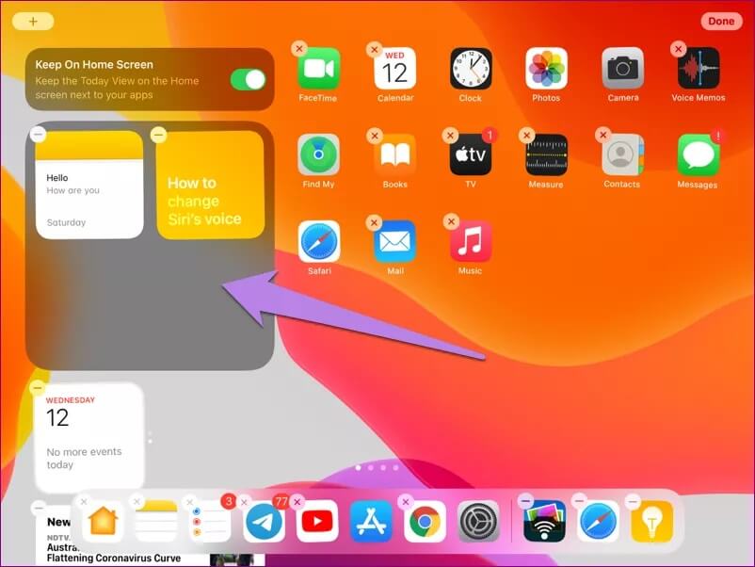This screenshot has width=755, height=567.
Task: Delete the Measure app with its X badge
Action: tap(526, 136)
